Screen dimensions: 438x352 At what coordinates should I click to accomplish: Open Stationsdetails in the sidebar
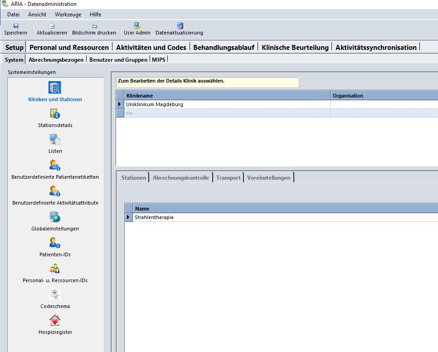tap(55, 114)
